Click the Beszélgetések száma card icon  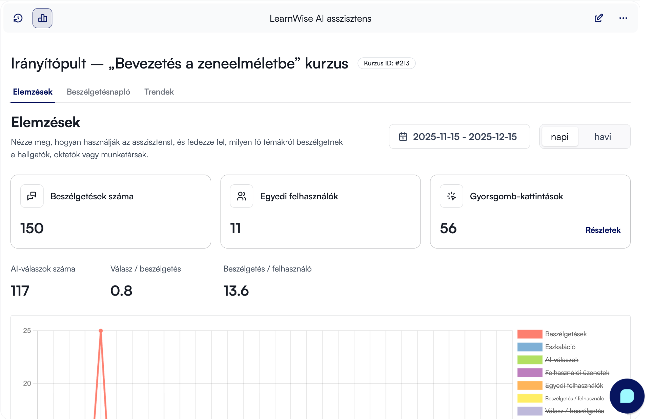(x=32, y=196)
